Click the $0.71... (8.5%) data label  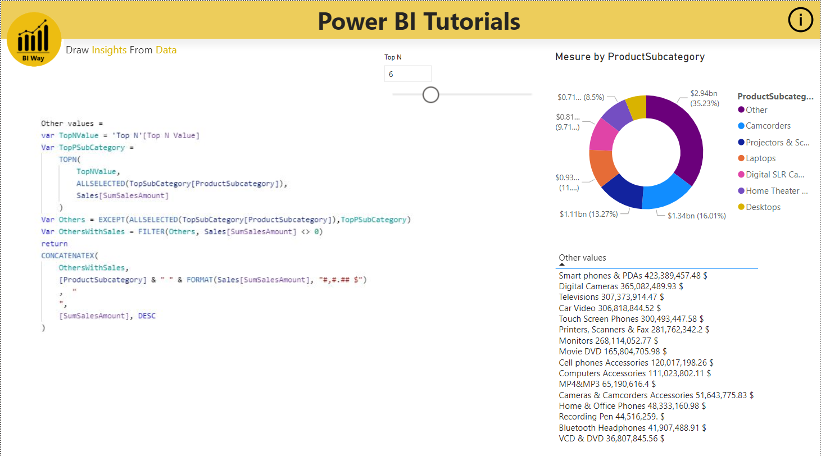coord(581,97)
